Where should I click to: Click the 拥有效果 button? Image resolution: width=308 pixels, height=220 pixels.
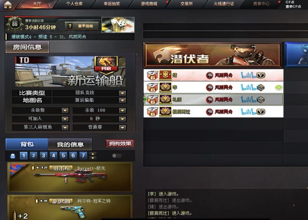120,143
